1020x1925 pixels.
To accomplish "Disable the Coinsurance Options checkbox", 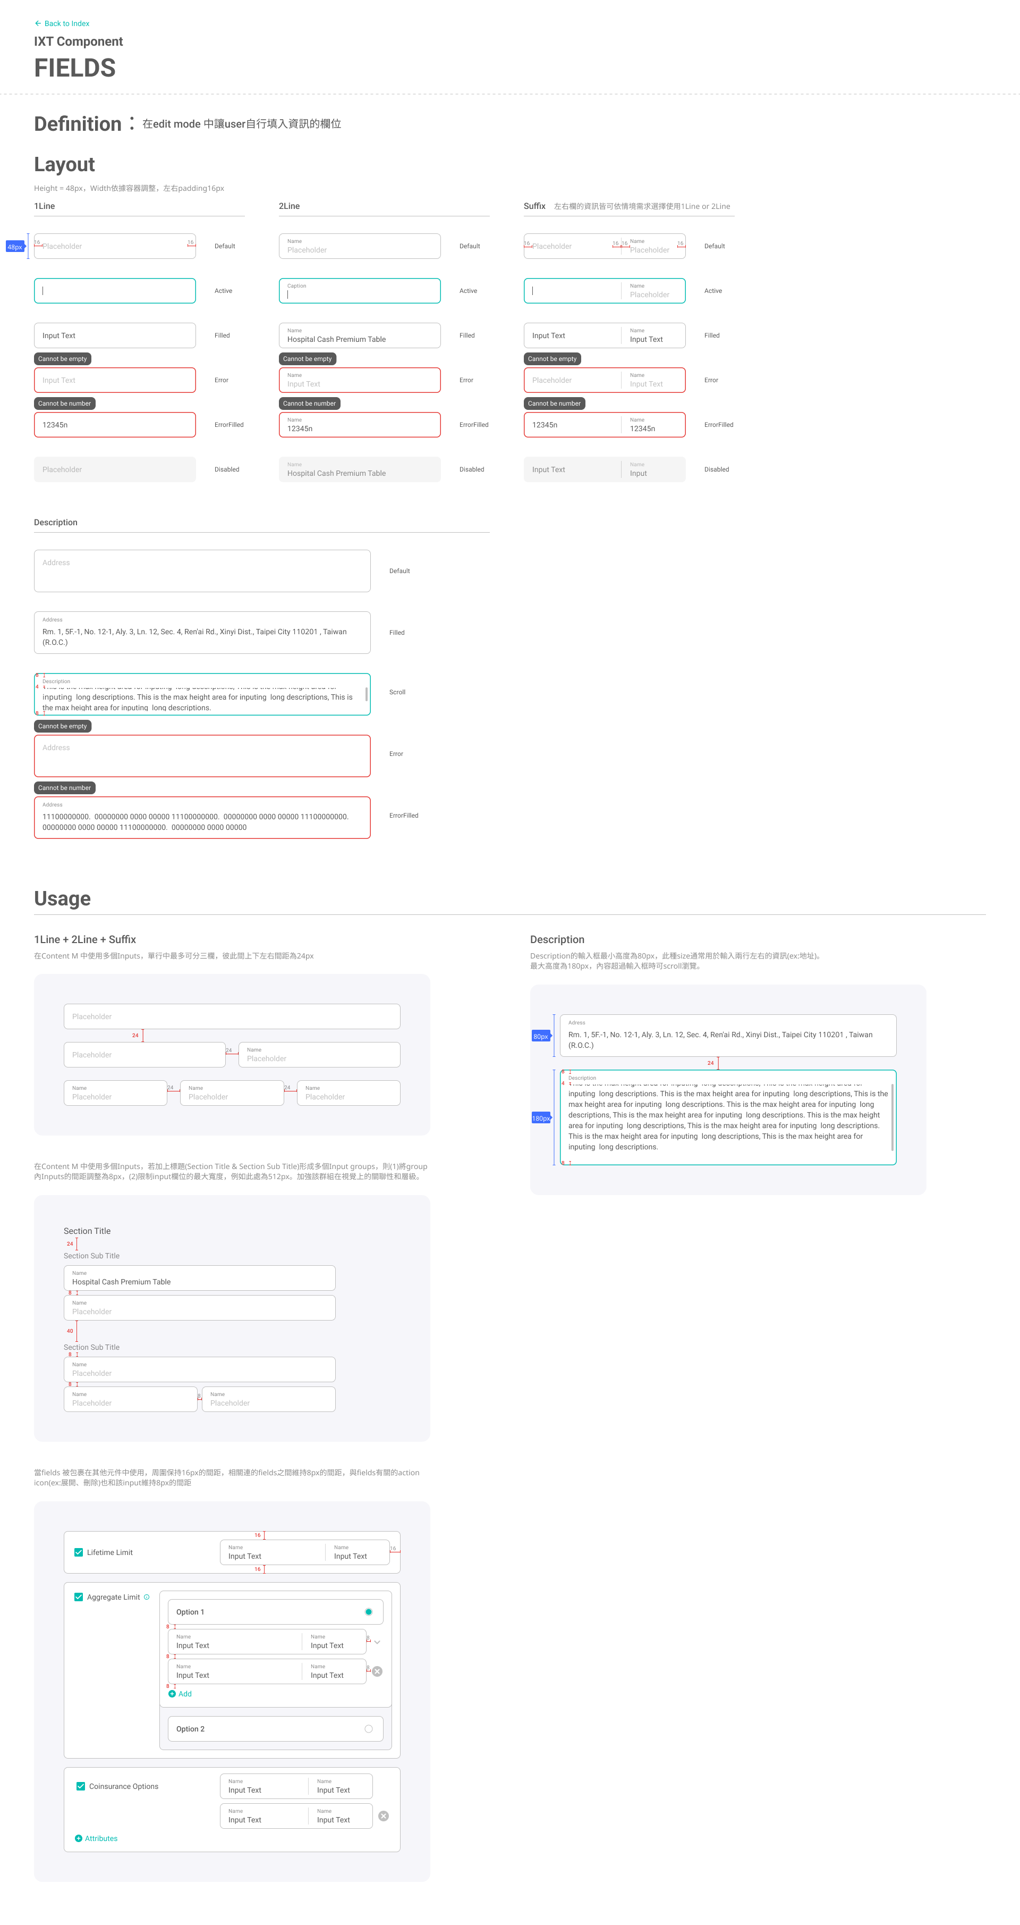I will click(81, 1786).
